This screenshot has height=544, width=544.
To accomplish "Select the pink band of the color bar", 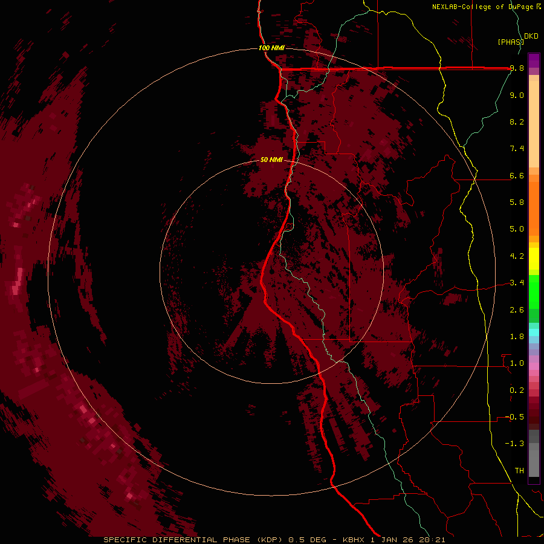I will pyautogui.click(x=534, y=366).
